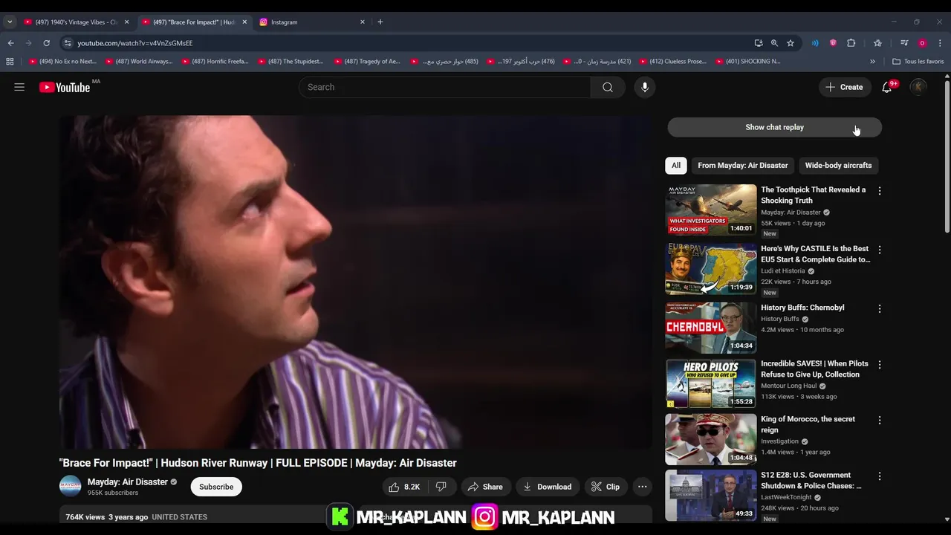Click the Show chat replay button
Image resolution: width=951 pixels, height=535 pixels.
[774, 127]
